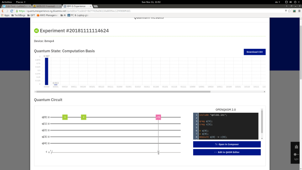The image size is (302, 170).
Task: Toggle the light theme slider
Action: (296, 154)
